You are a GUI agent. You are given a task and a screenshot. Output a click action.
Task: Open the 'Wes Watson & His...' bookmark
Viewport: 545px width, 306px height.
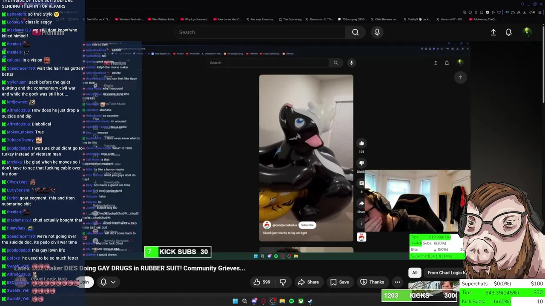click(162, 19)
